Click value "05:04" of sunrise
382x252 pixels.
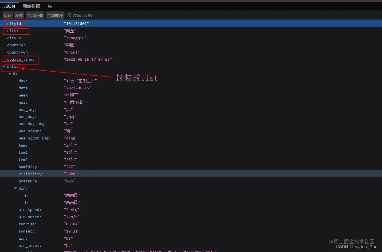72,224
